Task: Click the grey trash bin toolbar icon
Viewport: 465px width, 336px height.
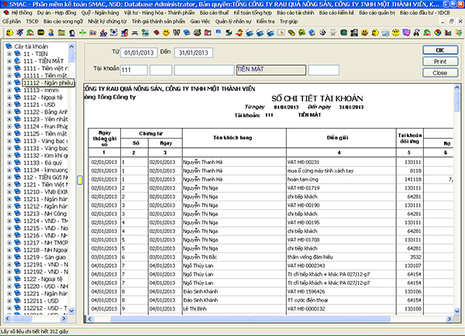Action: click(x=333, y=33)
